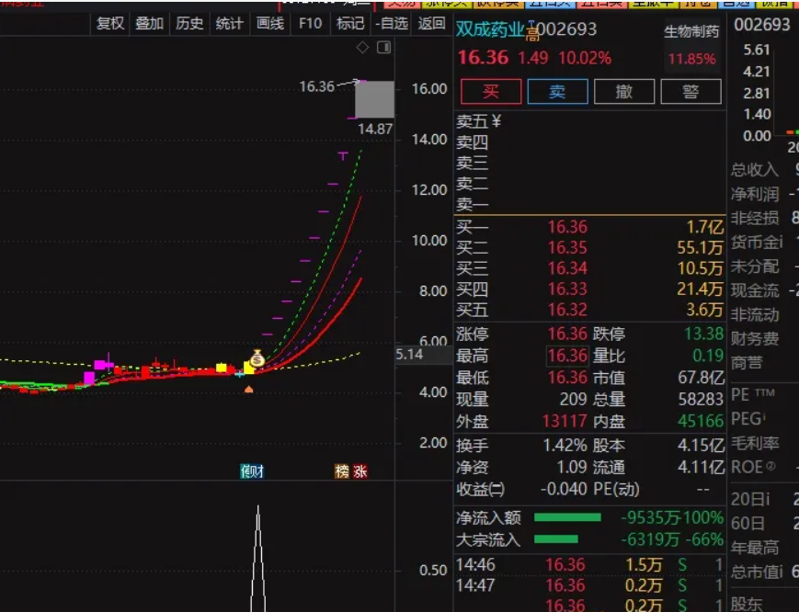Toggle 复权 price adjustment

pos(109,23)
